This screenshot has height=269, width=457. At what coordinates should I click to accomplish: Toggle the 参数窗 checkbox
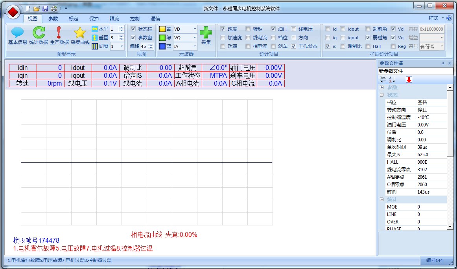[133, 38]
